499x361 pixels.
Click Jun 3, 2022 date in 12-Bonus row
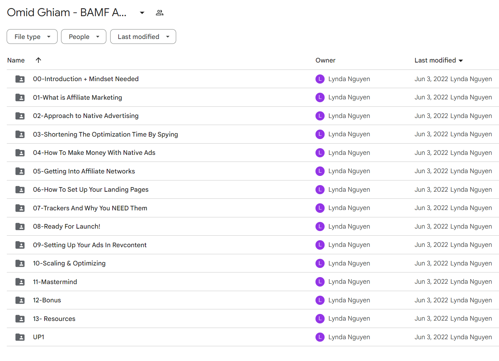[x=431, y=300]
